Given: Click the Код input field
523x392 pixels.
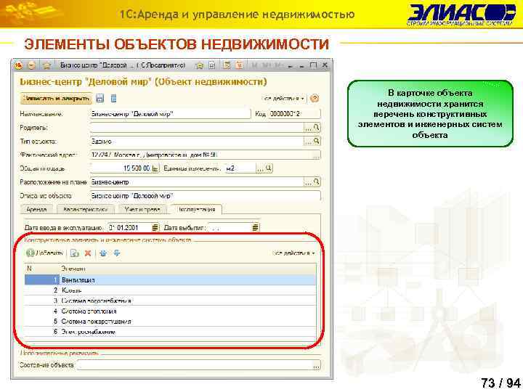Looking at the screenshot, I should point(294,114).
